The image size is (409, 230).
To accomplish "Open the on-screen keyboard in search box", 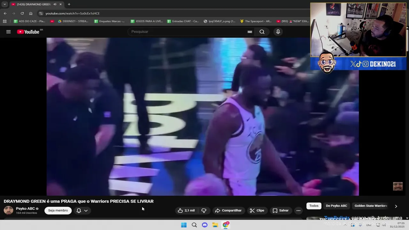I will pos(250,32).
